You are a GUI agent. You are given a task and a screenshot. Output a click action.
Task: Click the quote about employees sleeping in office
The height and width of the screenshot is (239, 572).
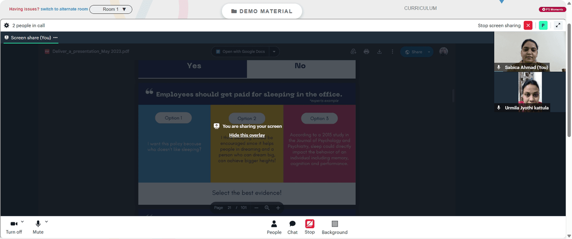click(249, 94)
